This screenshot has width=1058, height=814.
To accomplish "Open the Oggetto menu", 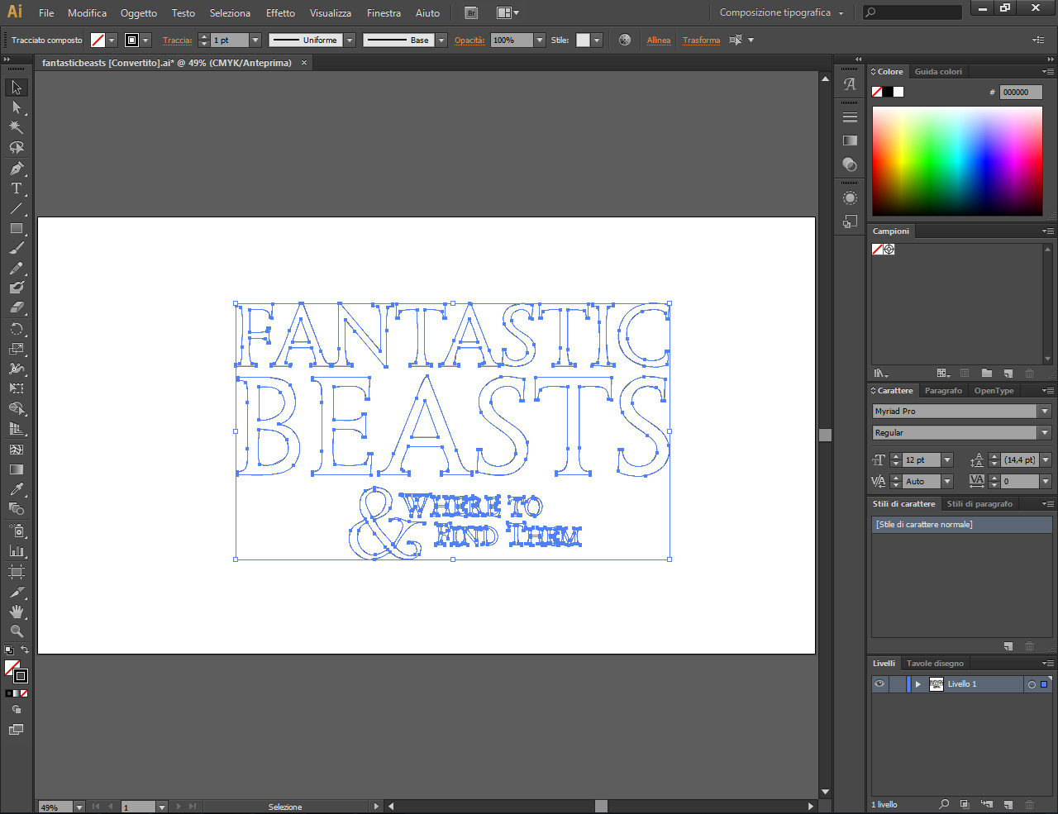I will (138, 13).
